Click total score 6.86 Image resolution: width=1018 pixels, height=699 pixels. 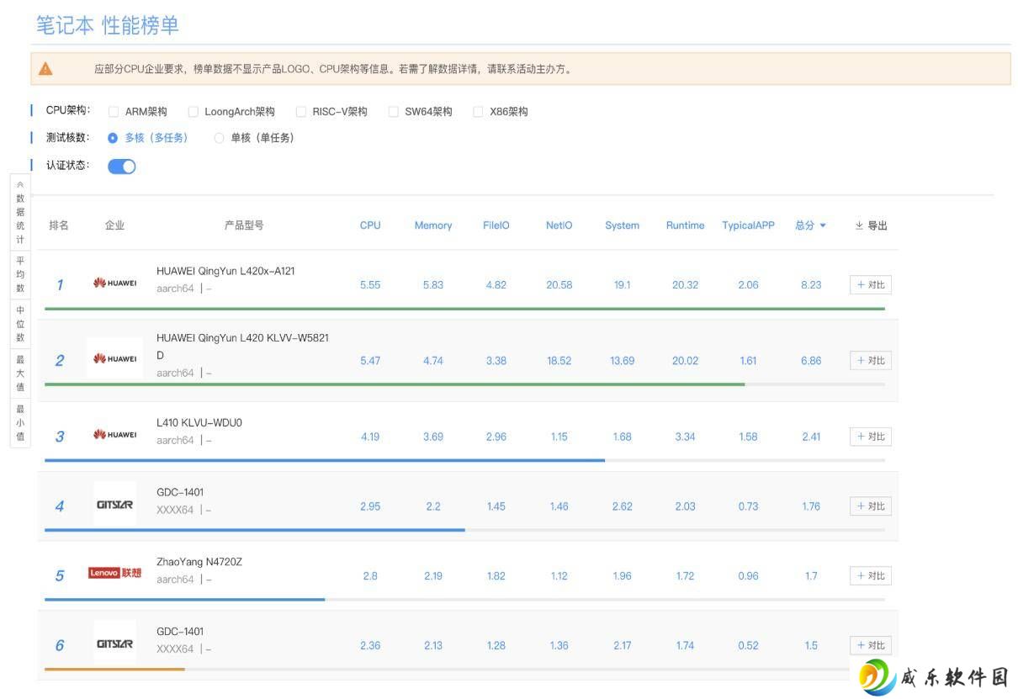point(811,361)
